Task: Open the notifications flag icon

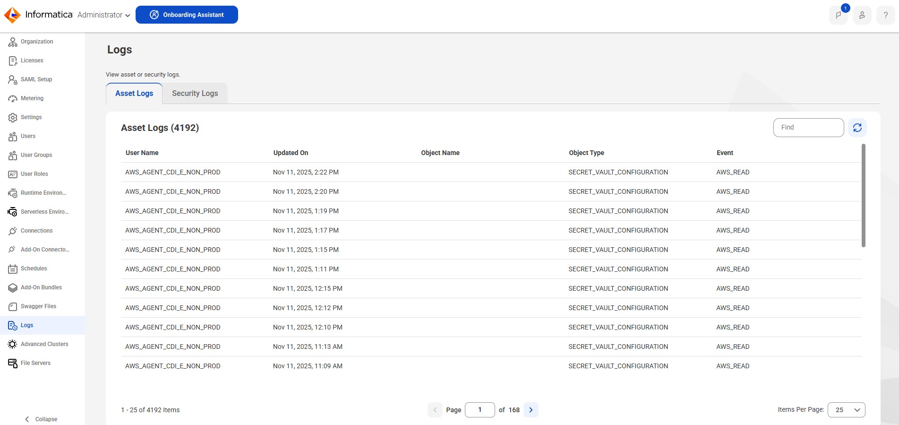Action: pyautogui.click(x=839, y=15)
